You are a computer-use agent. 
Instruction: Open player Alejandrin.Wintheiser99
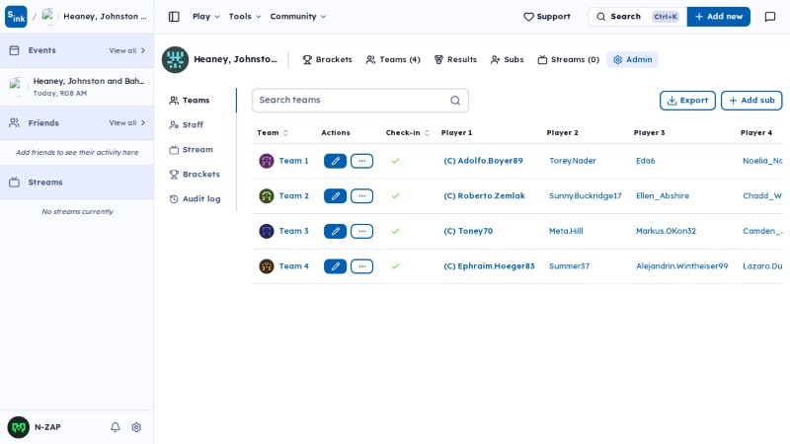coord(681,266)
